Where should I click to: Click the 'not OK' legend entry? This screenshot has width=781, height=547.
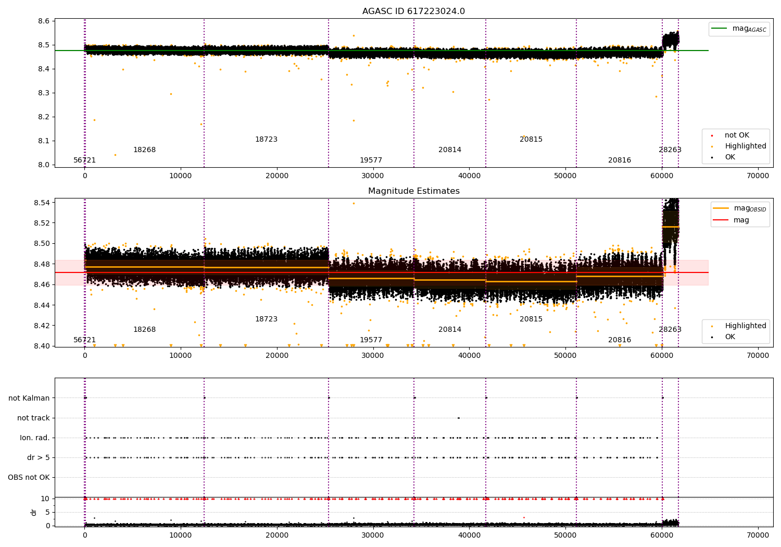pos(737,135)
